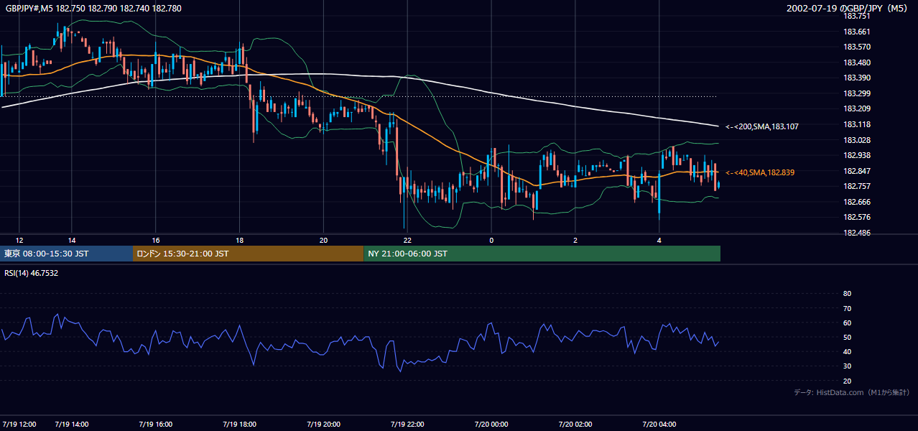Click the 183.751 price axis label
Image resolution: width=918 pixels, height=431 pixels.
coord(856,16)
